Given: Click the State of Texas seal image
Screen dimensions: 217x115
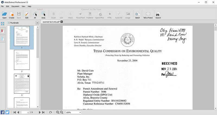Looking at the screenshot, I should (x=127, y=40).
